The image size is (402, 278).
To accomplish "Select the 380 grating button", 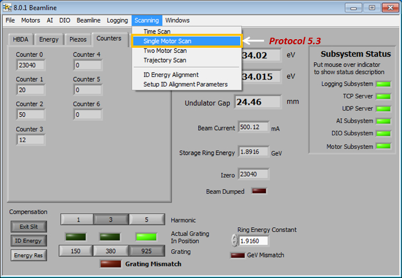I will (x=111, y=251).
